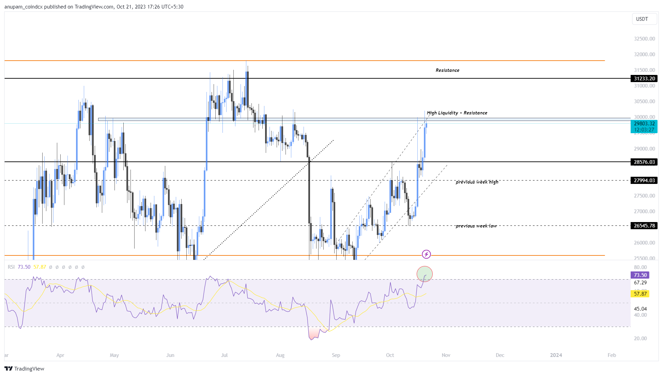Select the "previous week high" annotation
The height and width of the screenshot is (376, 663).
(x=477, y=182)
